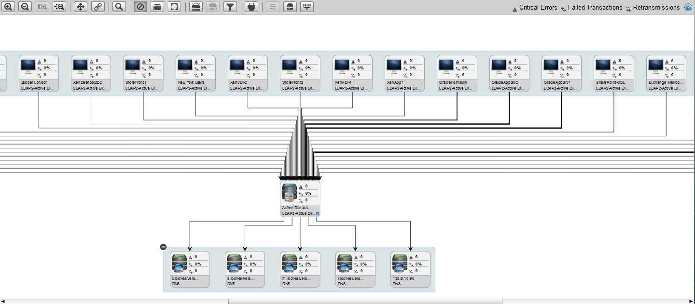Click the server alert toolbar button

(195, 7)
